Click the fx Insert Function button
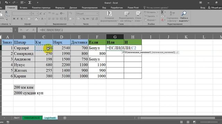The width and height of the screenshot is (222, 124). point(33,30)
